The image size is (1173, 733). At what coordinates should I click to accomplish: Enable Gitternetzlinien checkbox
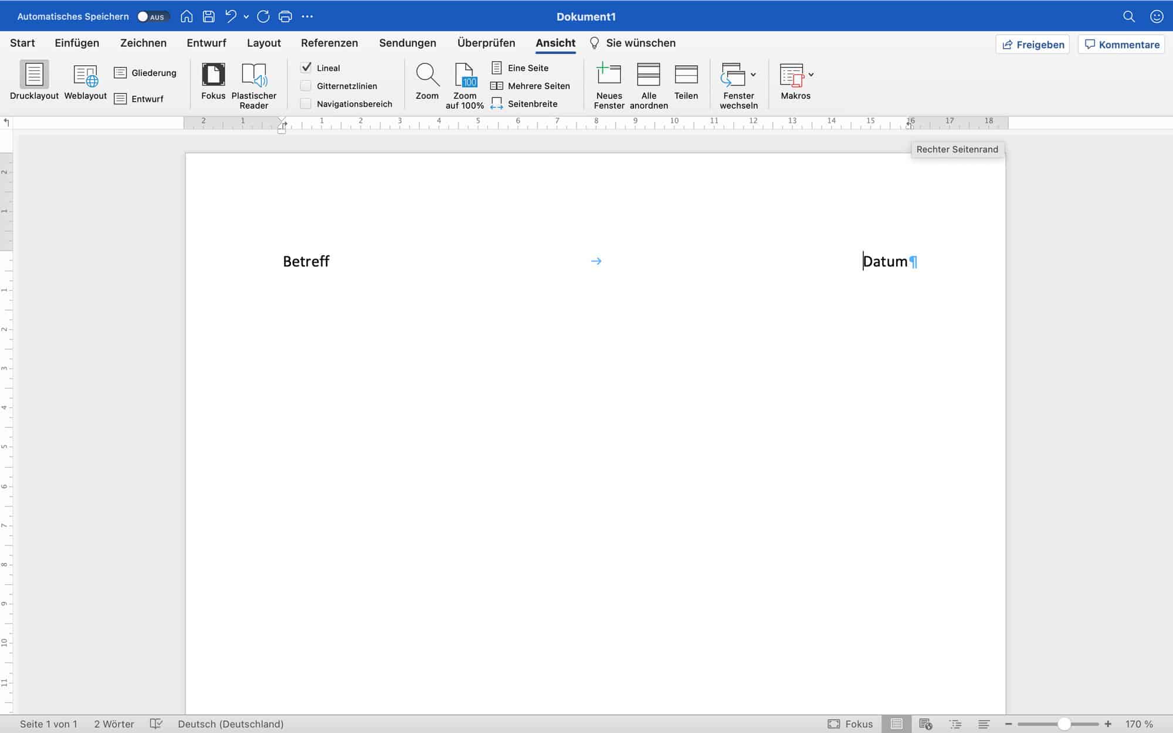point(306,86)
